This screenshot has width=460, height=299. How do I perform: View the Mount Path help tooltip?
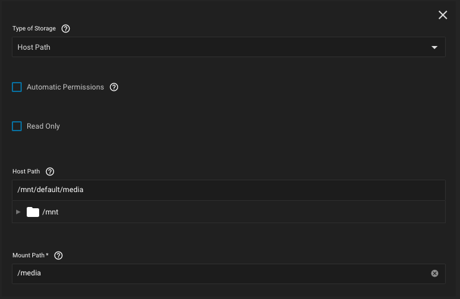click(x=59, y=255)
